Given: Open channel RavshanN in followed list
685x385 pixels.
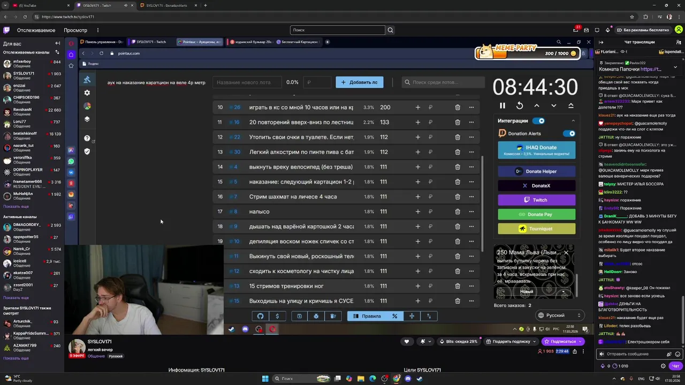Looking at the screenshot, I should [32, 112].
